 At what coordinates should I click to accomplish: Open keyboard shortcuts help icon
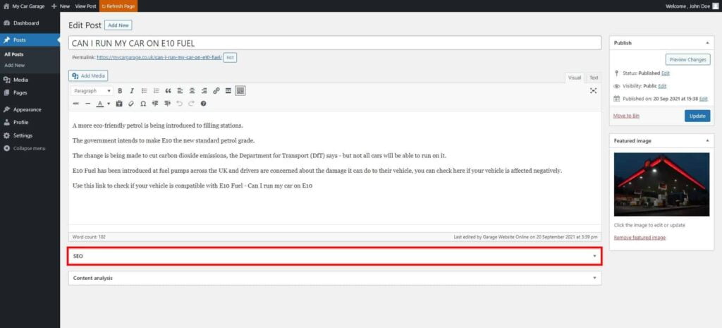[204, 104]
